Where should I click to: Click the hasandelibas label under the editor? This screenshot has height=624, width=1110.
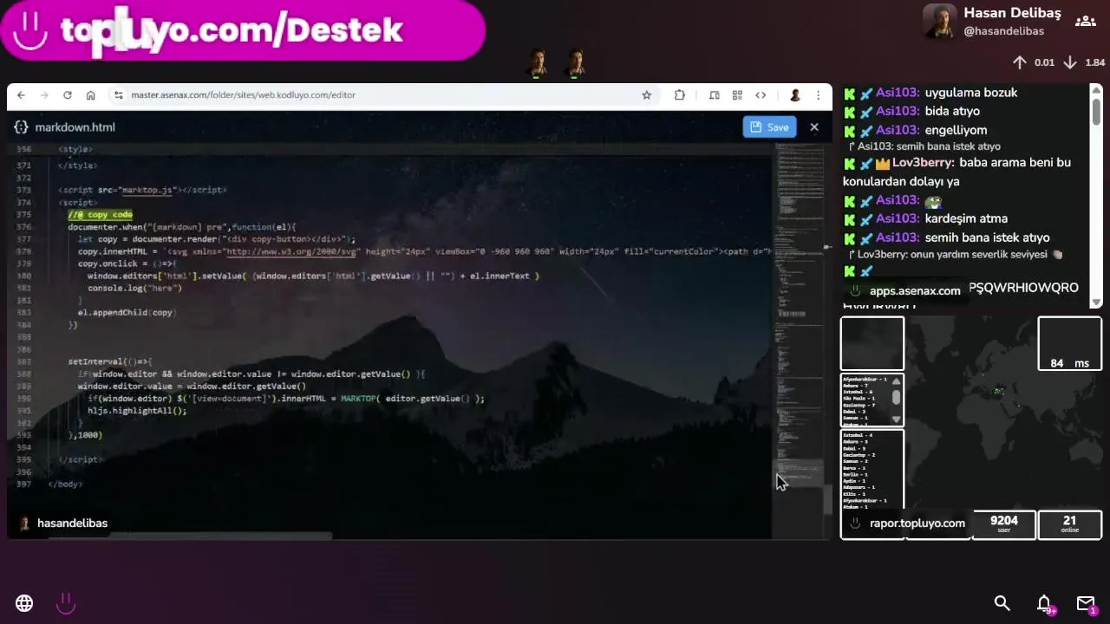tap(73, 523)
